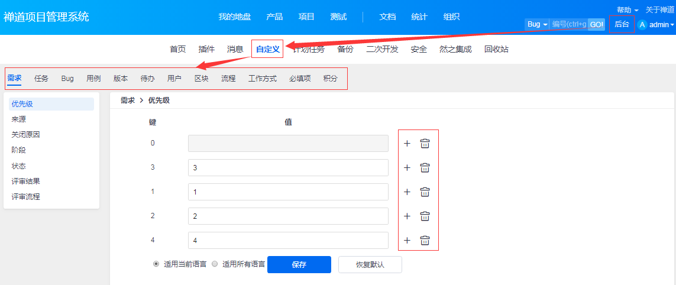Select 适用所有语言 radio option
676x285 pixels.
click(x=214, y=264)
